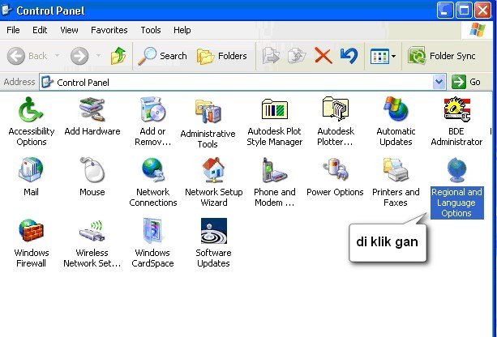Open the Tools menu
The image size is (497, 337).
point(151,30)
